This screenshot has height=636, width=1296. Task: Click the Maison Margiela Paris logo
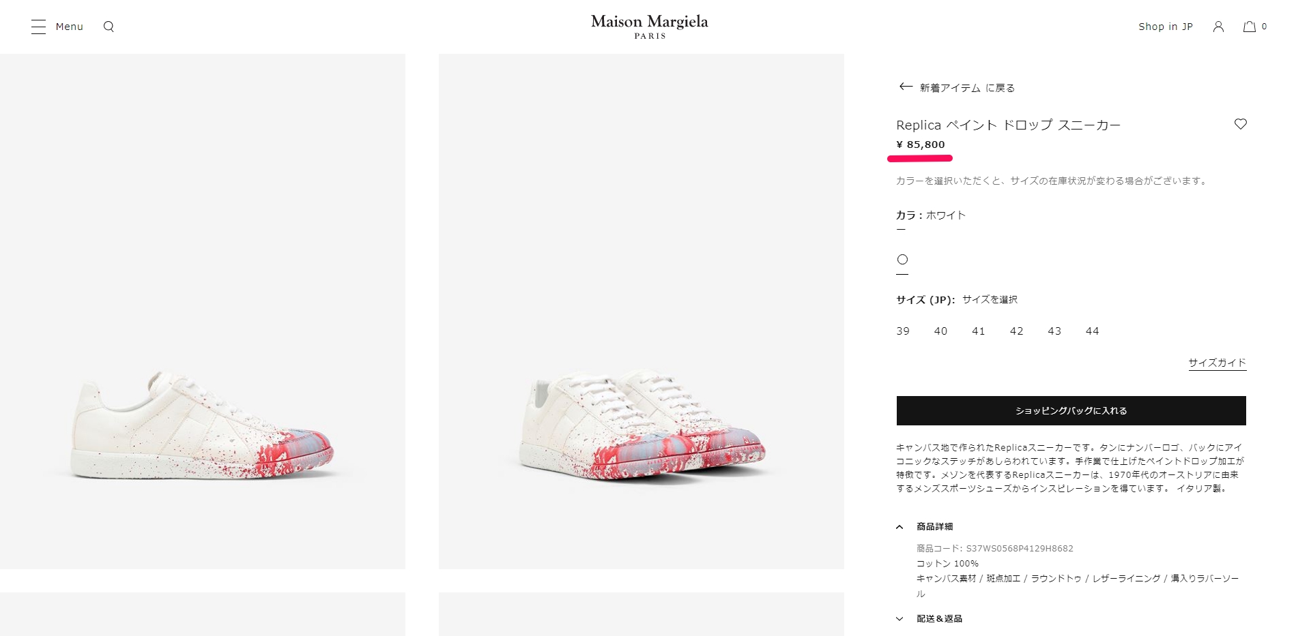(x=649, y=27)
